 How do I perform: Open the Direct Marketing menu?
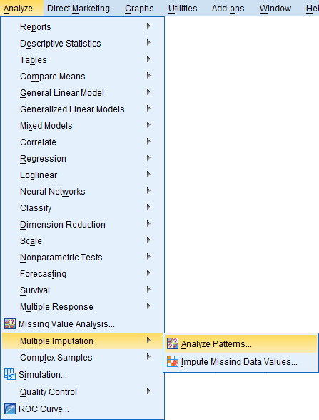coord(79,9)
